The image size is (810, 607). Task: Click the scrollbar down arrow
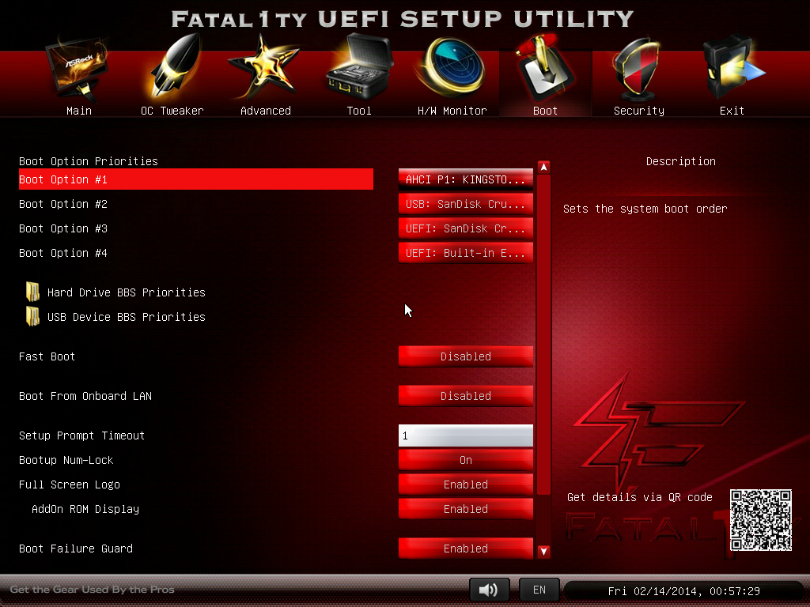543,551
